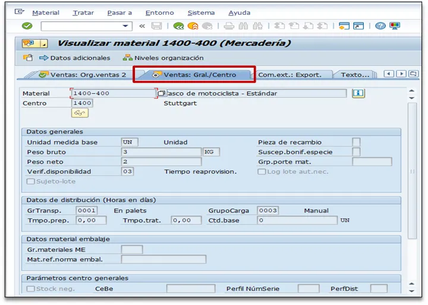Click the Perfil NúmSerie field
Viewport: 428px width, 305px height.
pyautogui.click(x=309, y=288)
